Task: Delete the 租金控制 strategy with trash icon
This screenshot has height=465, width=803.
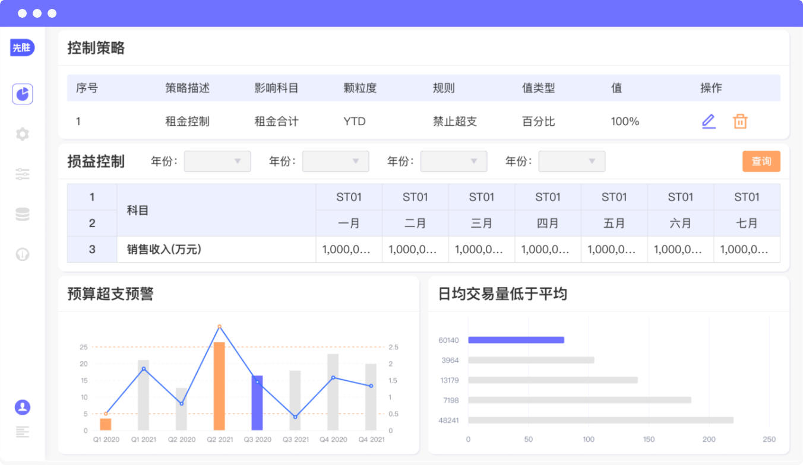Action: pyautogui.click(x=740, y=122)
